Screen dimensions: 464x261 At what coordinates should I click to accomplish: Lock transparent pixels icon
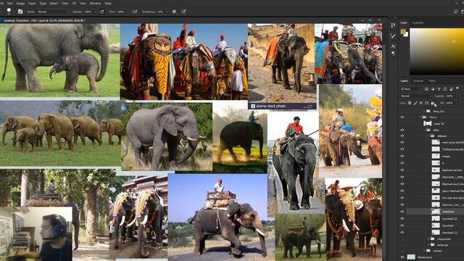(x=410, y=103)
